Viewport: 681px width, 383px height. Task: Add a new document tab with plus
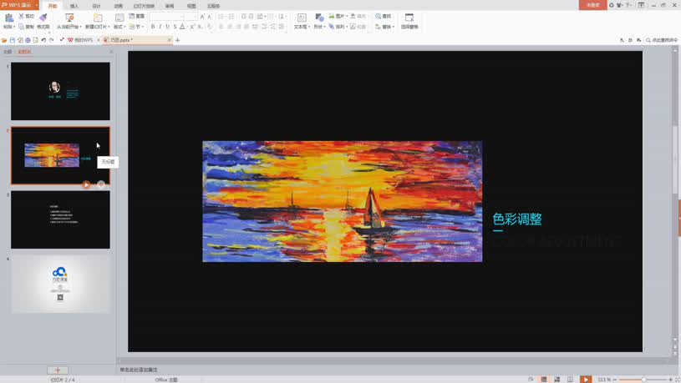point(177,40)
